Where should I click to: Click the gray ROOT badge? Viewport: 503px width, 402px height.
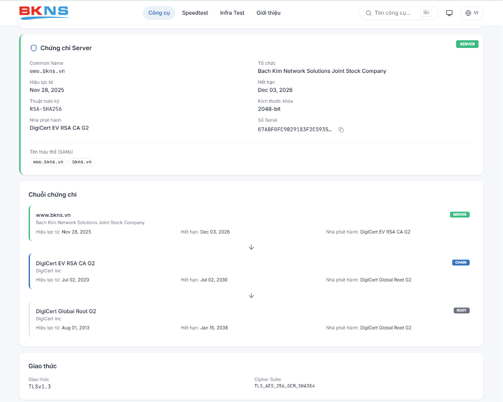pos(462,310)
